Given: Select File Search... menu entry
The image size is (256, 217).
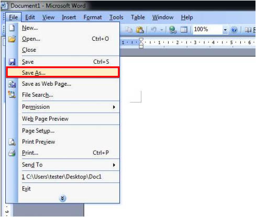Looking at the screenshot, I should (x=63, y=95).
